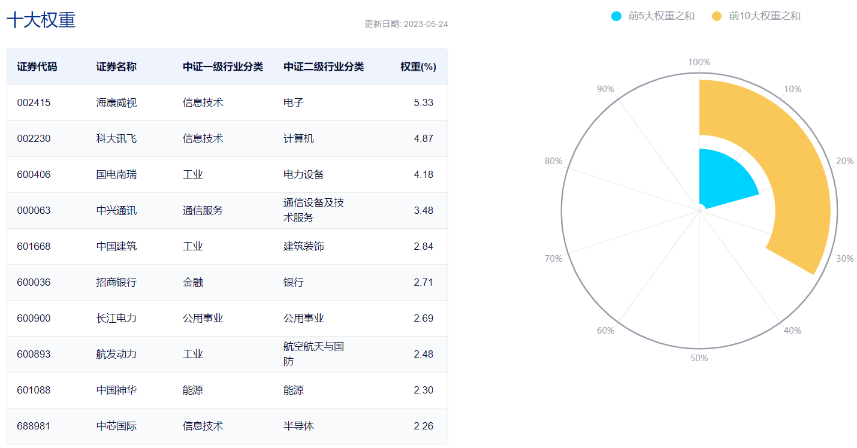Image resolution: width=857 pixels, height=448 pixels.
Task: Click the 金融 industry cell
Action: (x=192, y=283)
